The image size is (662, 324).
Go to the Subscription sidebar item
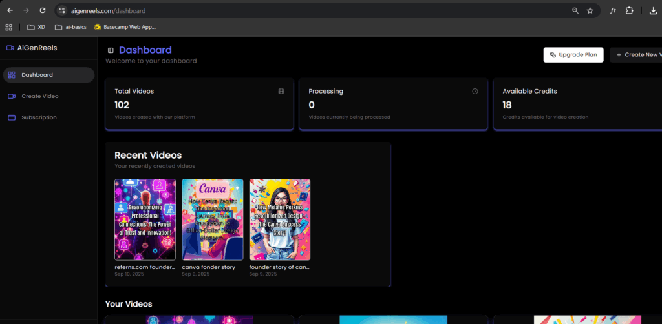point(39,117)
